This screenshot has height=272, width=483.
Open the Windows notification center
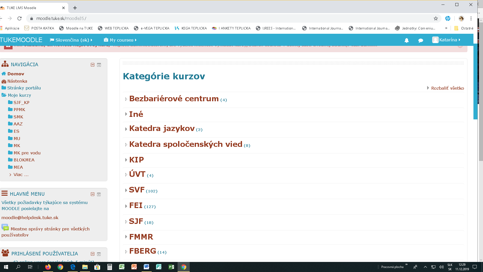click(x=475, y=267)
